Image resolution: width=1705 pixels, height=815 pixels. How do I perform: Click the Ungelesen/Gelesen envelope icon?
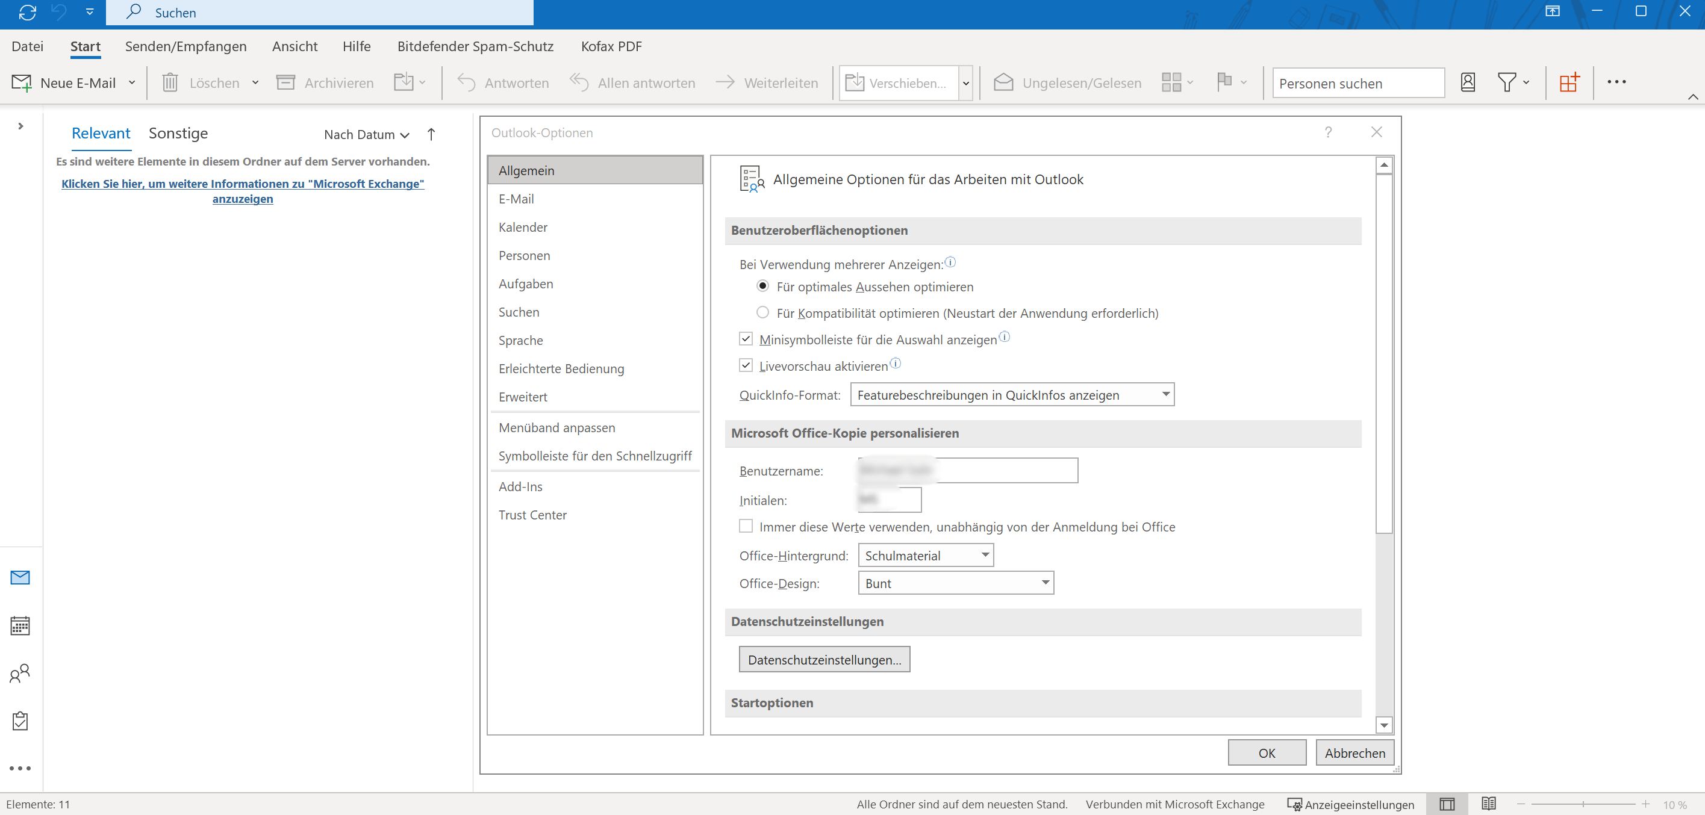click(x=1003, y=82)
